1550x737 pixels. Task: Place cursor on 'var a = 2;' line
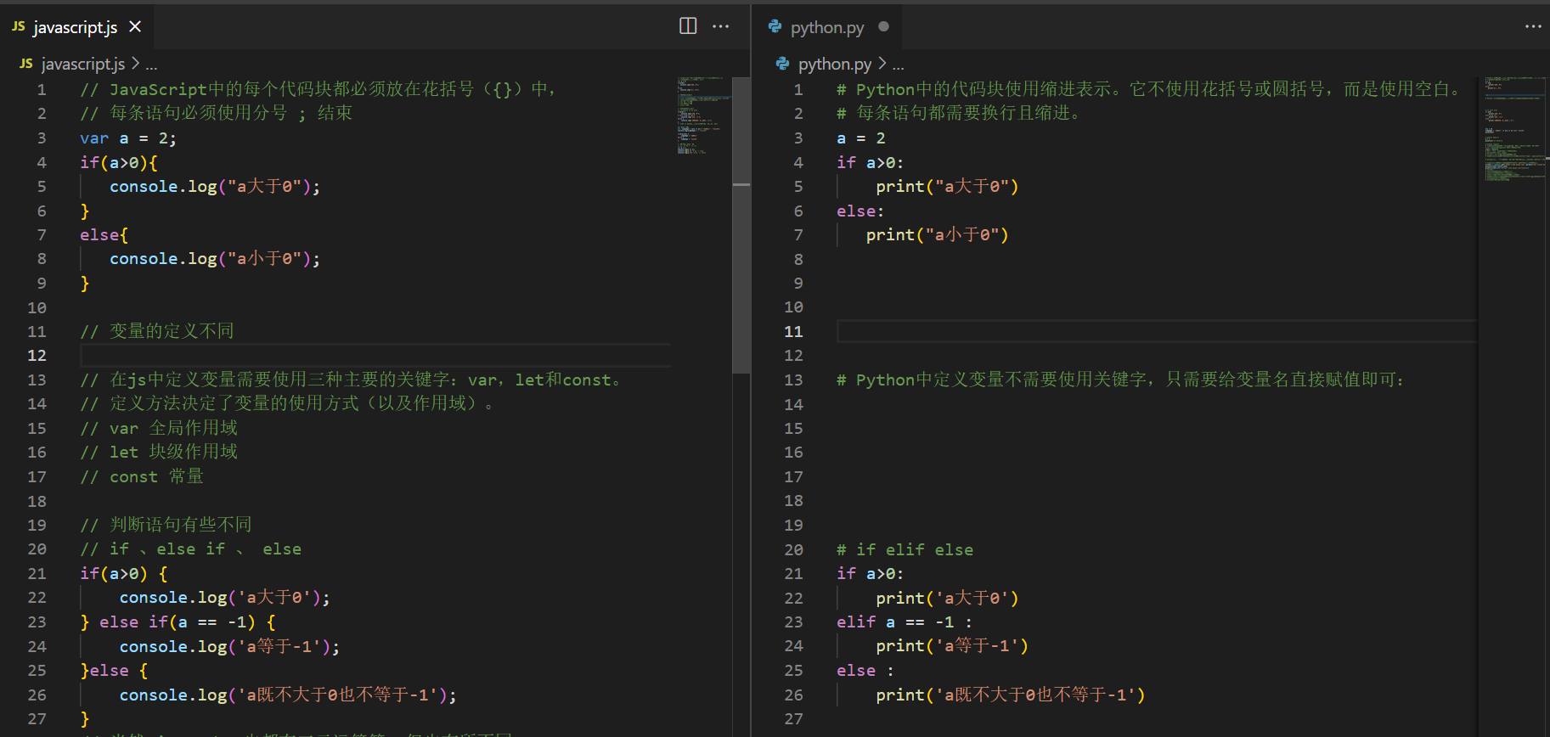[x=128, y=138]
